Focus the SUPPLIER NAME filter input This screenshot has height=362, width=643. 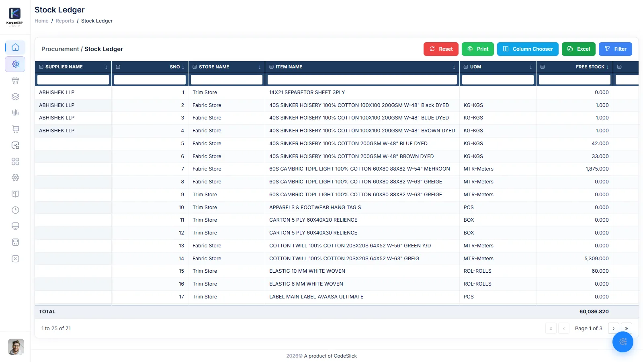73,80
